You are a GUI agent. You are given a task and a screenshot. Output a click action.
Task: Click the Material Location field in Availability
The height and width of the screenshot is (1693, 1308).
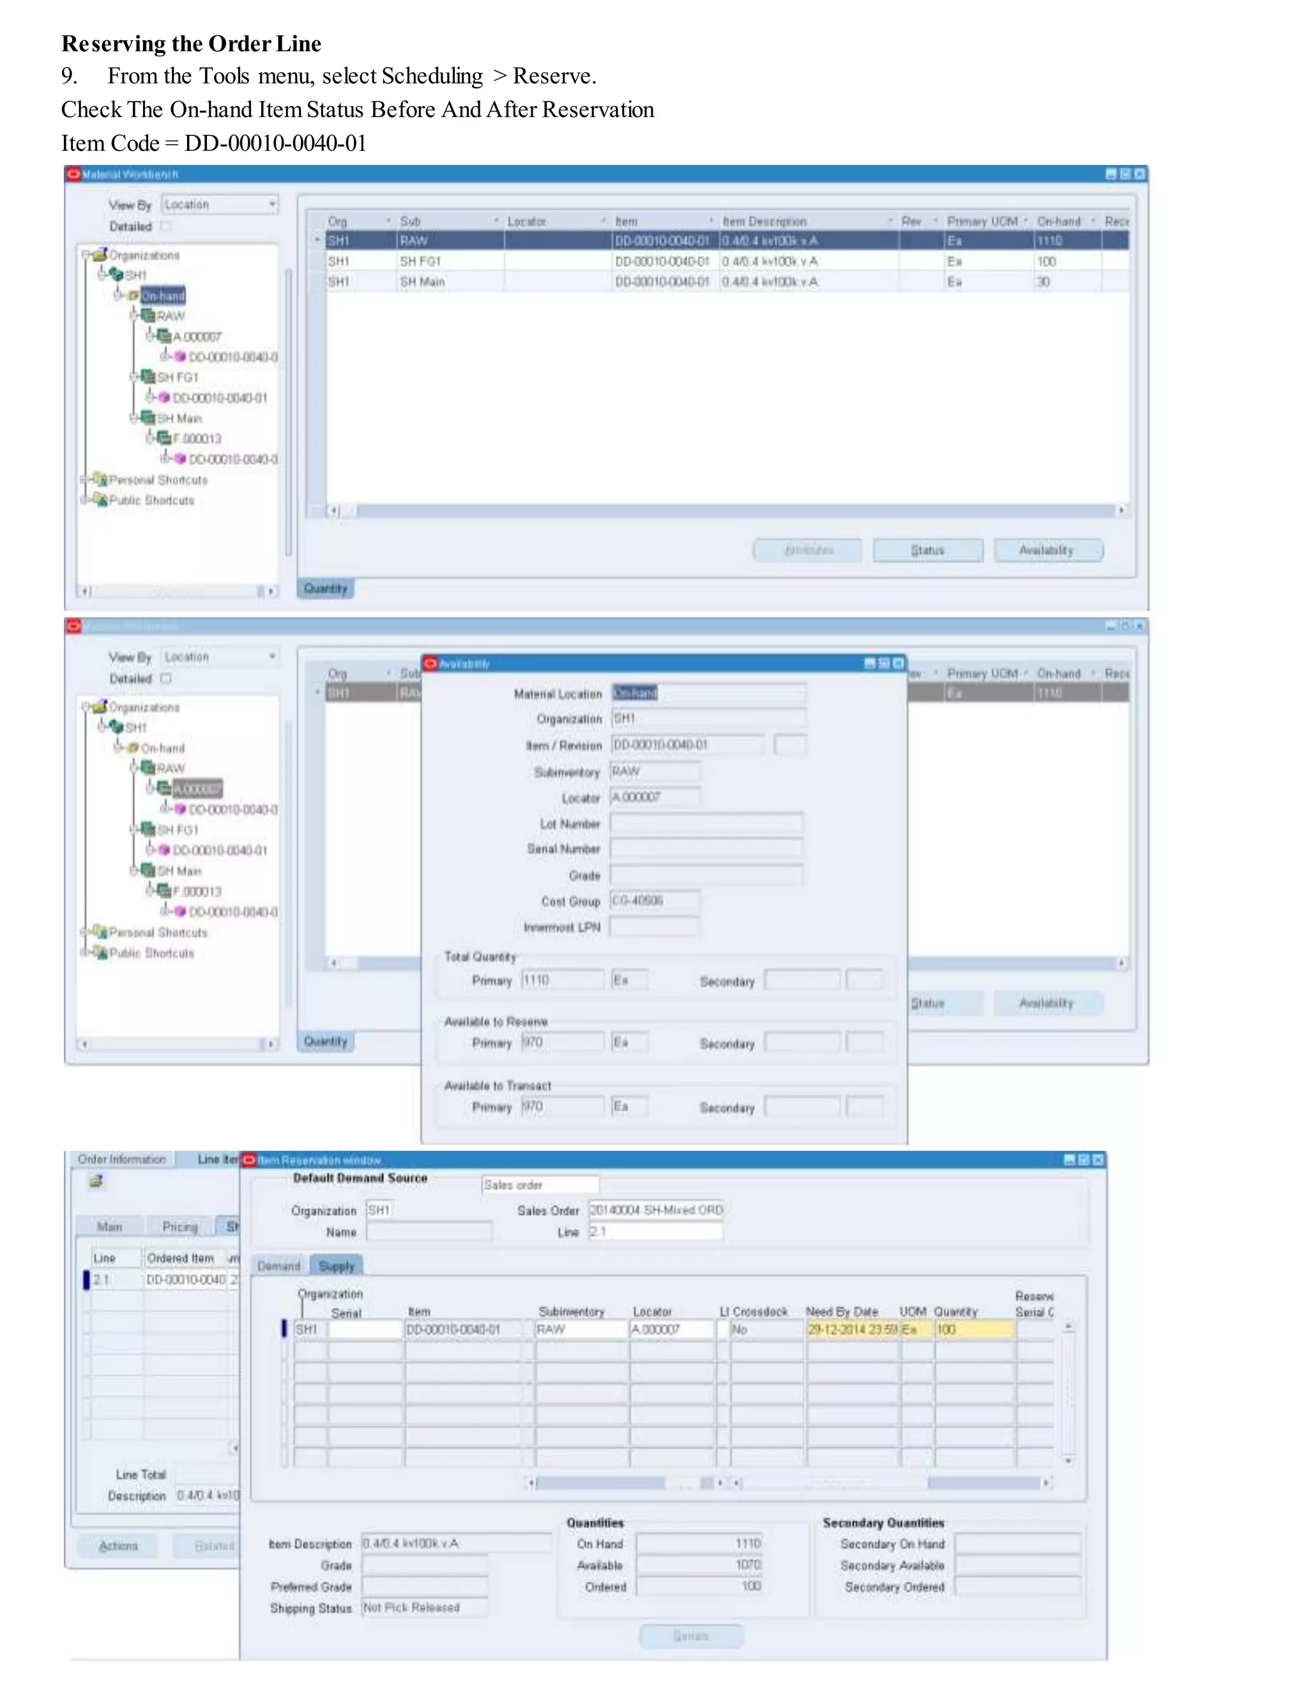tap(708, 693)
